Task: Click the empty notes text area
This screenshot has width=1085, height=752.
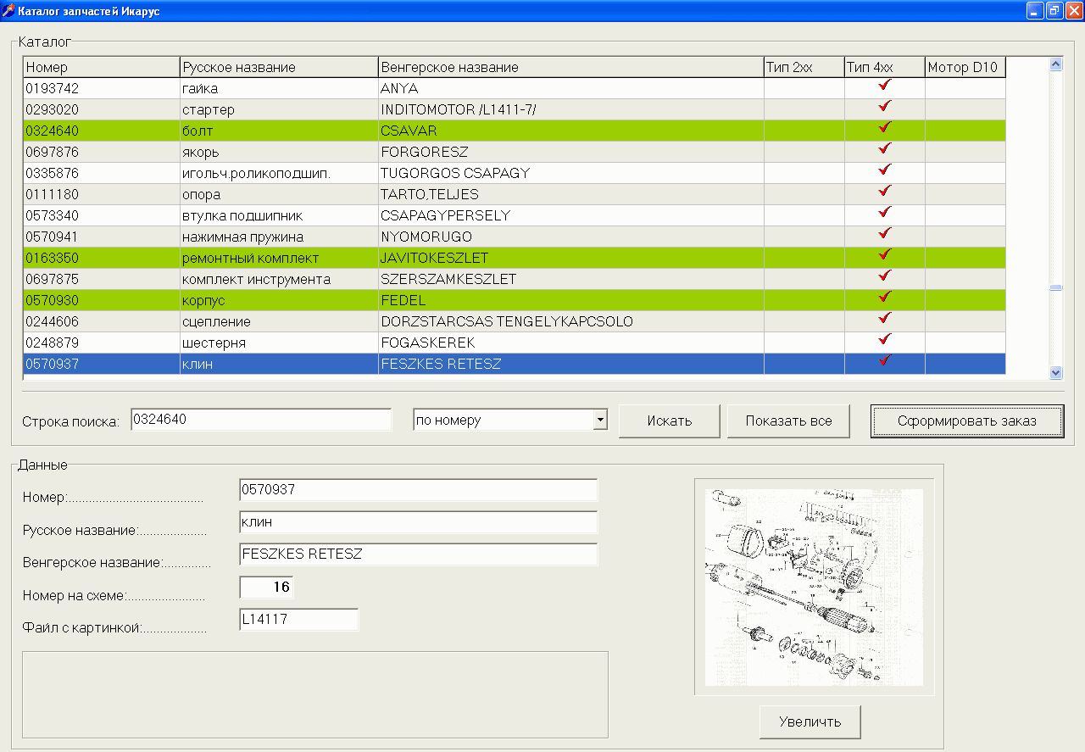Action: click(x=314, y=694)
